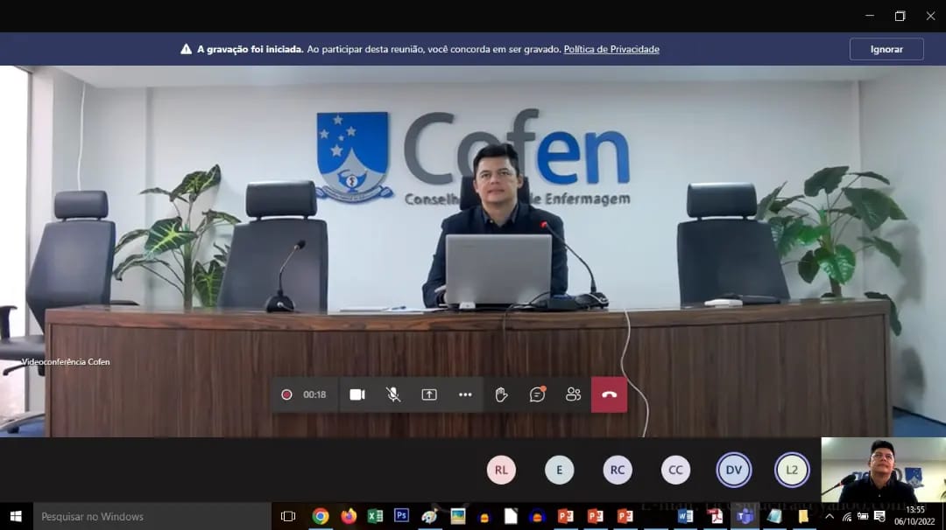Expand hidden system tray icons
946x530 pixels.
tap(830, 516)
